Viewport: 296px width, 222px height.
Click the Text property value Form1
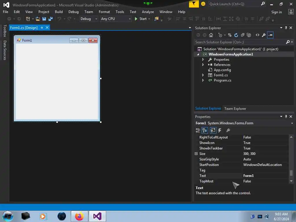(264, 175)
